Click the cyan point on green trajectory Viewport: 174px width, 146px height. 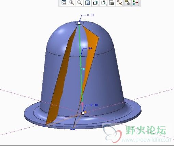[x=84, y=69]
